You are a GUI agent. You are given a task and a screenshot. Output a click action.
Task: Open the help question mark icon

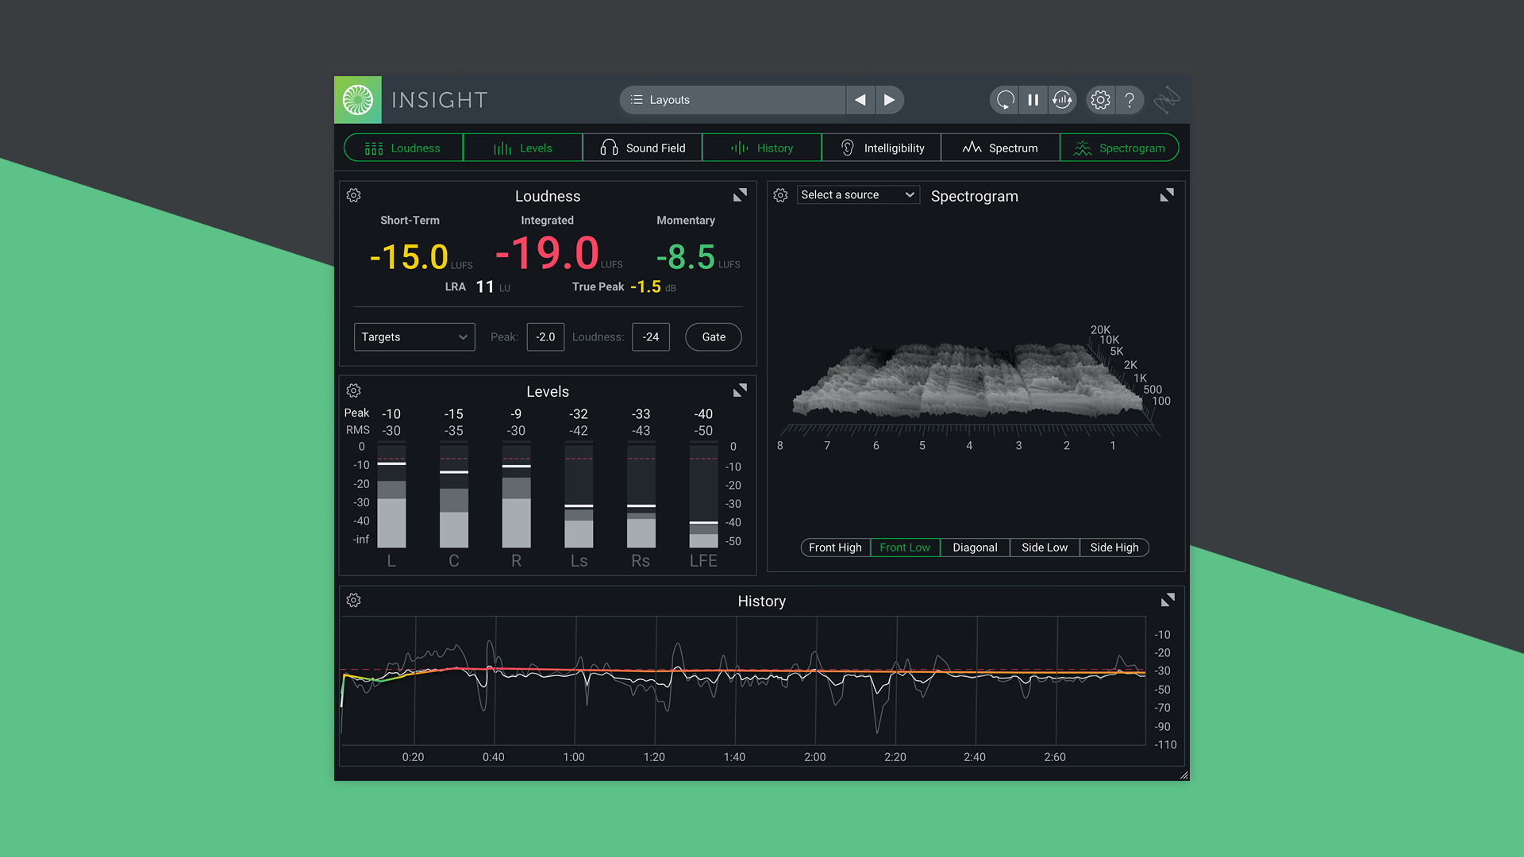point(1129,100)
